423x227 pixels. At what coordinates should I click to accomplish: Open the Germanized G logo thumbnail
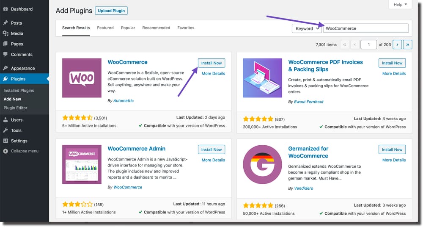click(262, 164)
